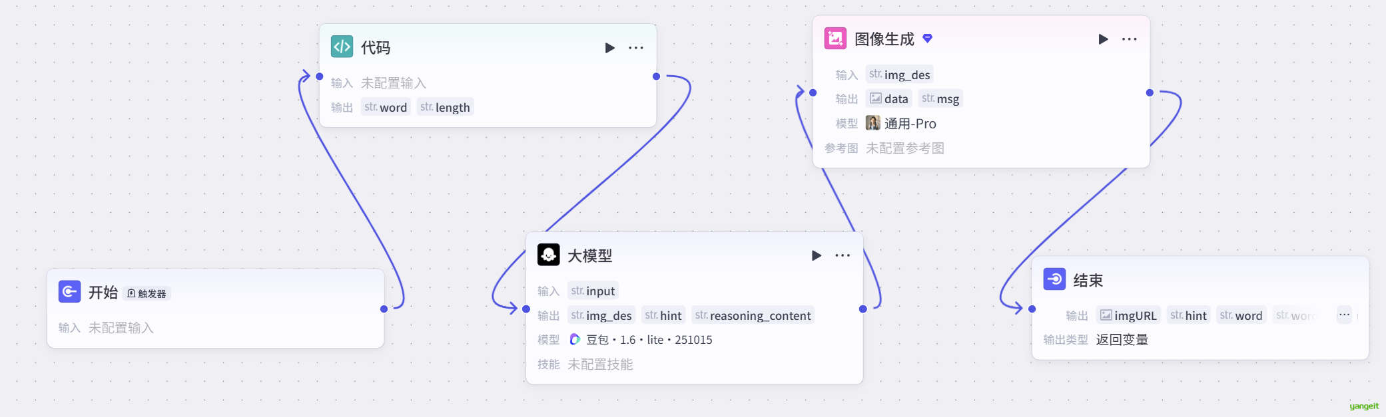Click the 开始 start node icon
1386x417 pixels.
69,291
